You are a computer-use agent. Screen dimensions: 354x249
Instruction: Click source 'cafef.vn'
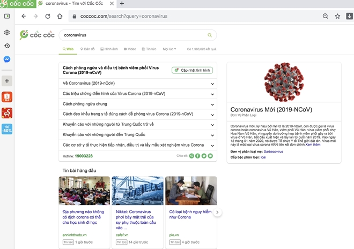(x=122, y=235)
